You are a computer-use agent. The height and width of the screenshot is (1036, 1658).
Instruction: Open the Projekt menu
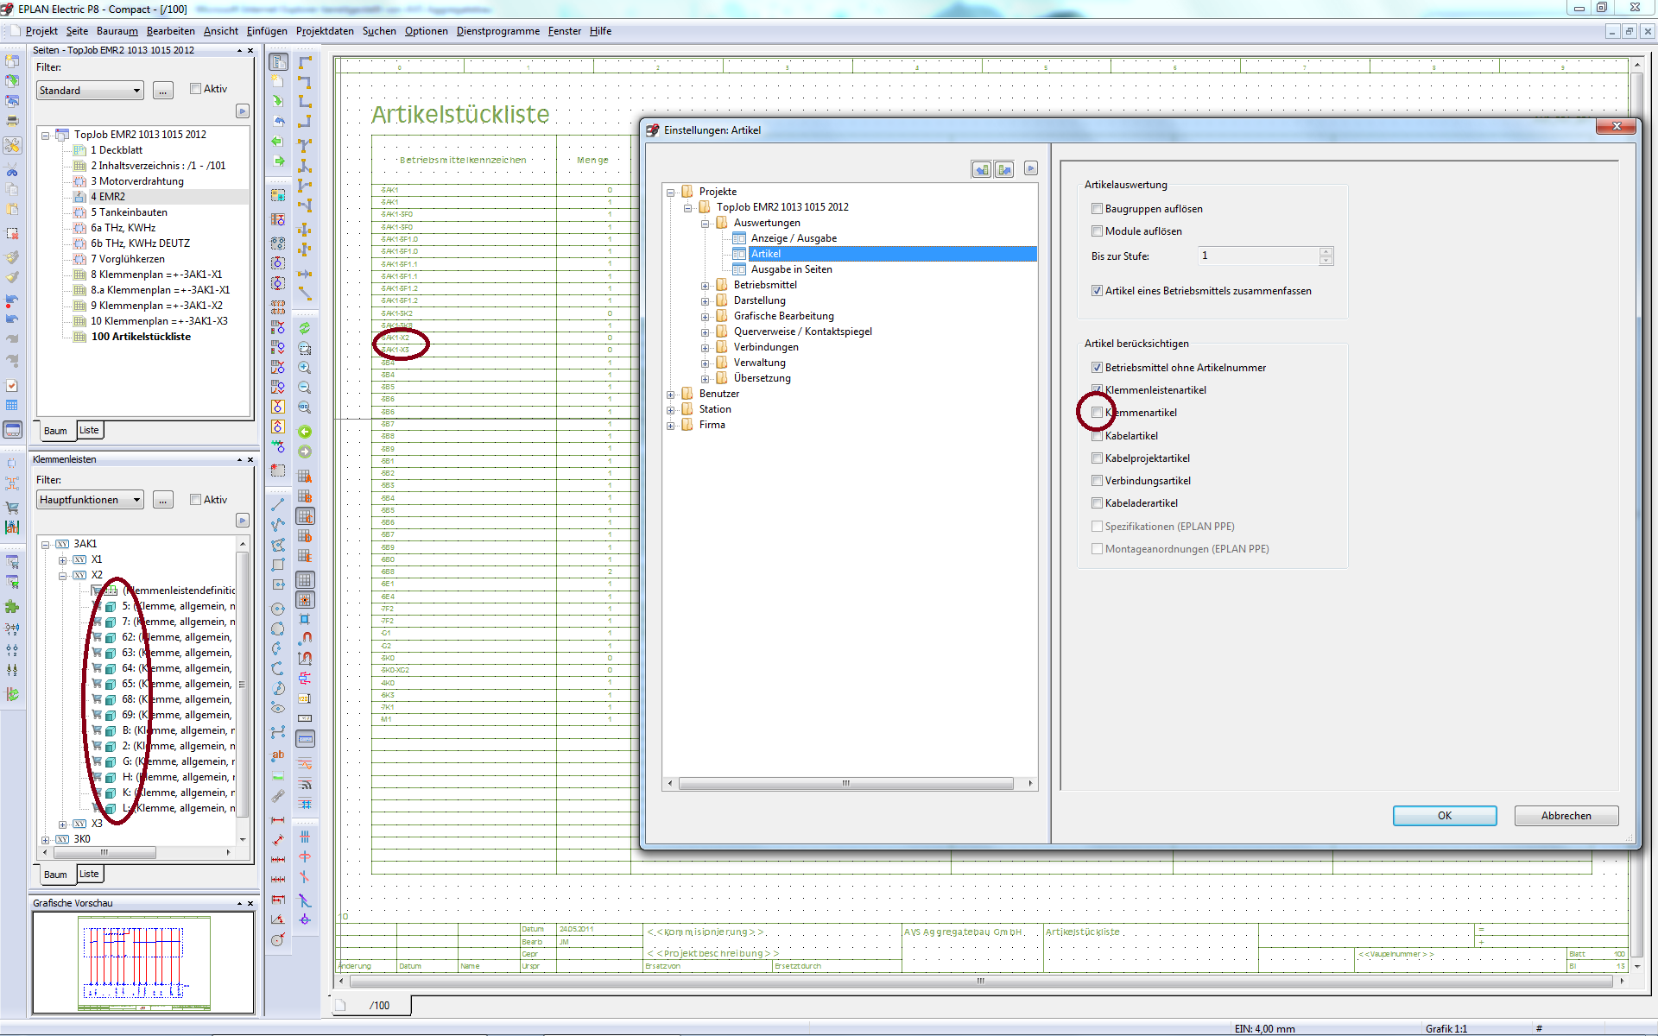(41, 31)
